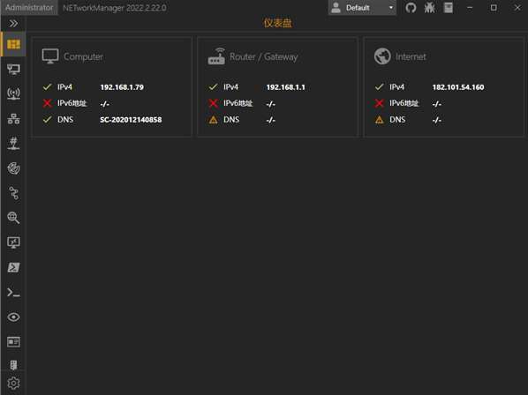Select computer DNS name SC-202012140858
The height and width of the screenshot is (395, 528).
pyautogui.click(x=131, y=120)
